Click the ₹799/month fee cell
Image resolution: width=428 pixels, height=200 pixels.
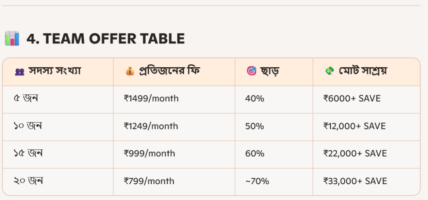(149, 181)
